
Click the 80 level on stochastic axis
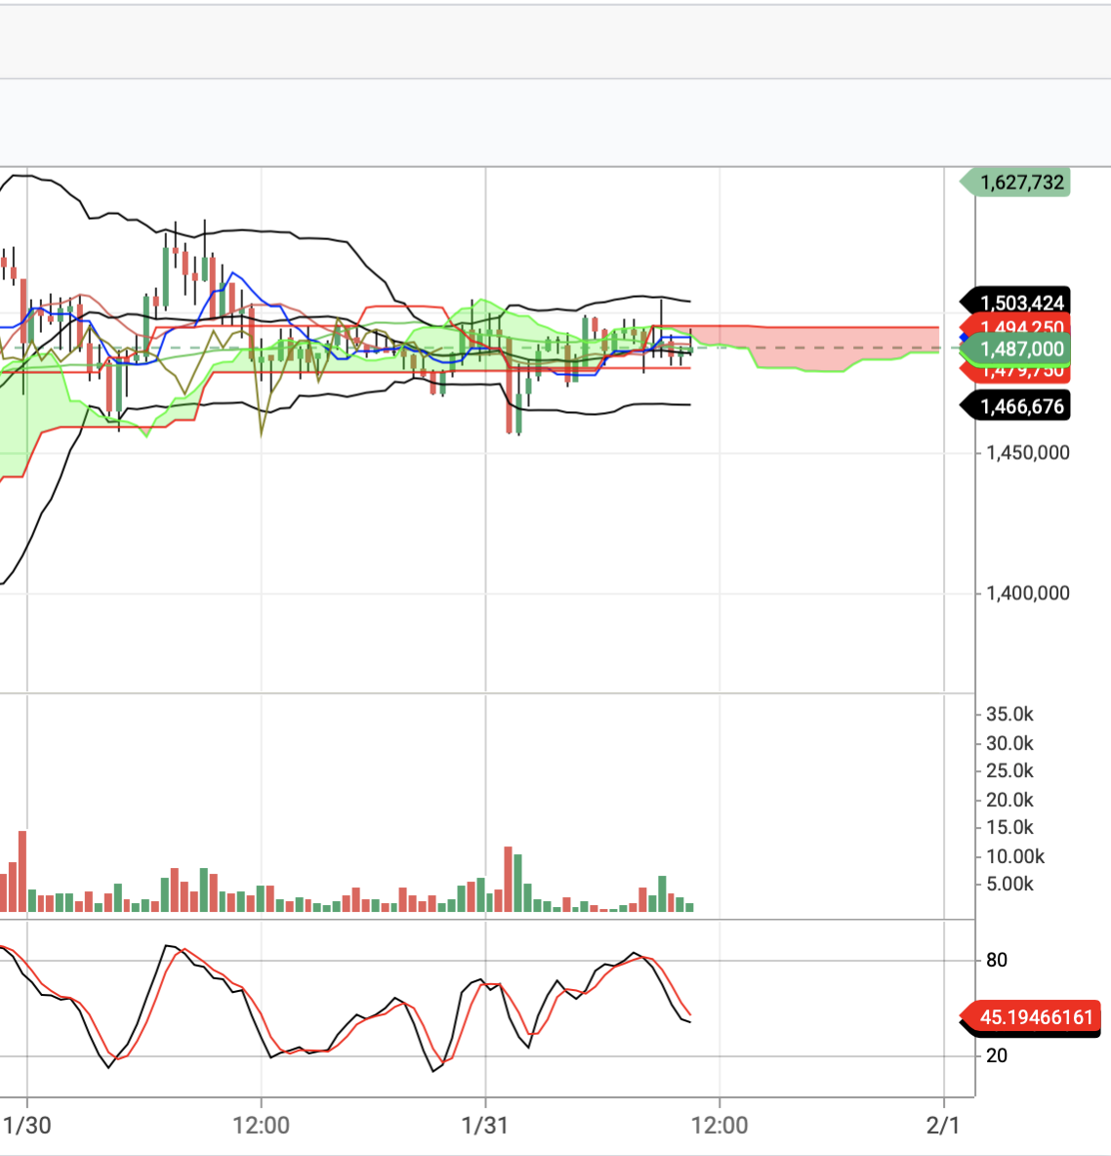[997, 960]
